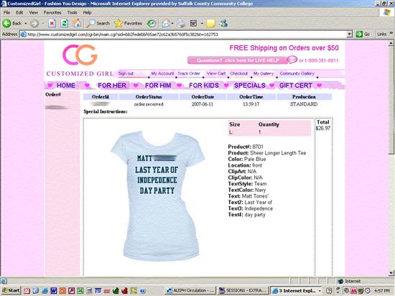The height and width of the screenshot is (296, 395).
Task: Expand the taskbar Internet Explorer group arrow
Action: pyautogui.click(x=320, y=291)
